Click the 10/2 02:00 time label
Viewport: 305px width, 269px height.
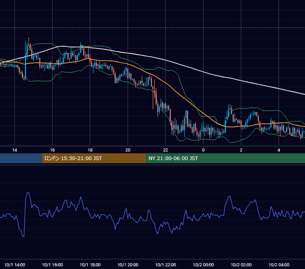click(x=241, y=265)
